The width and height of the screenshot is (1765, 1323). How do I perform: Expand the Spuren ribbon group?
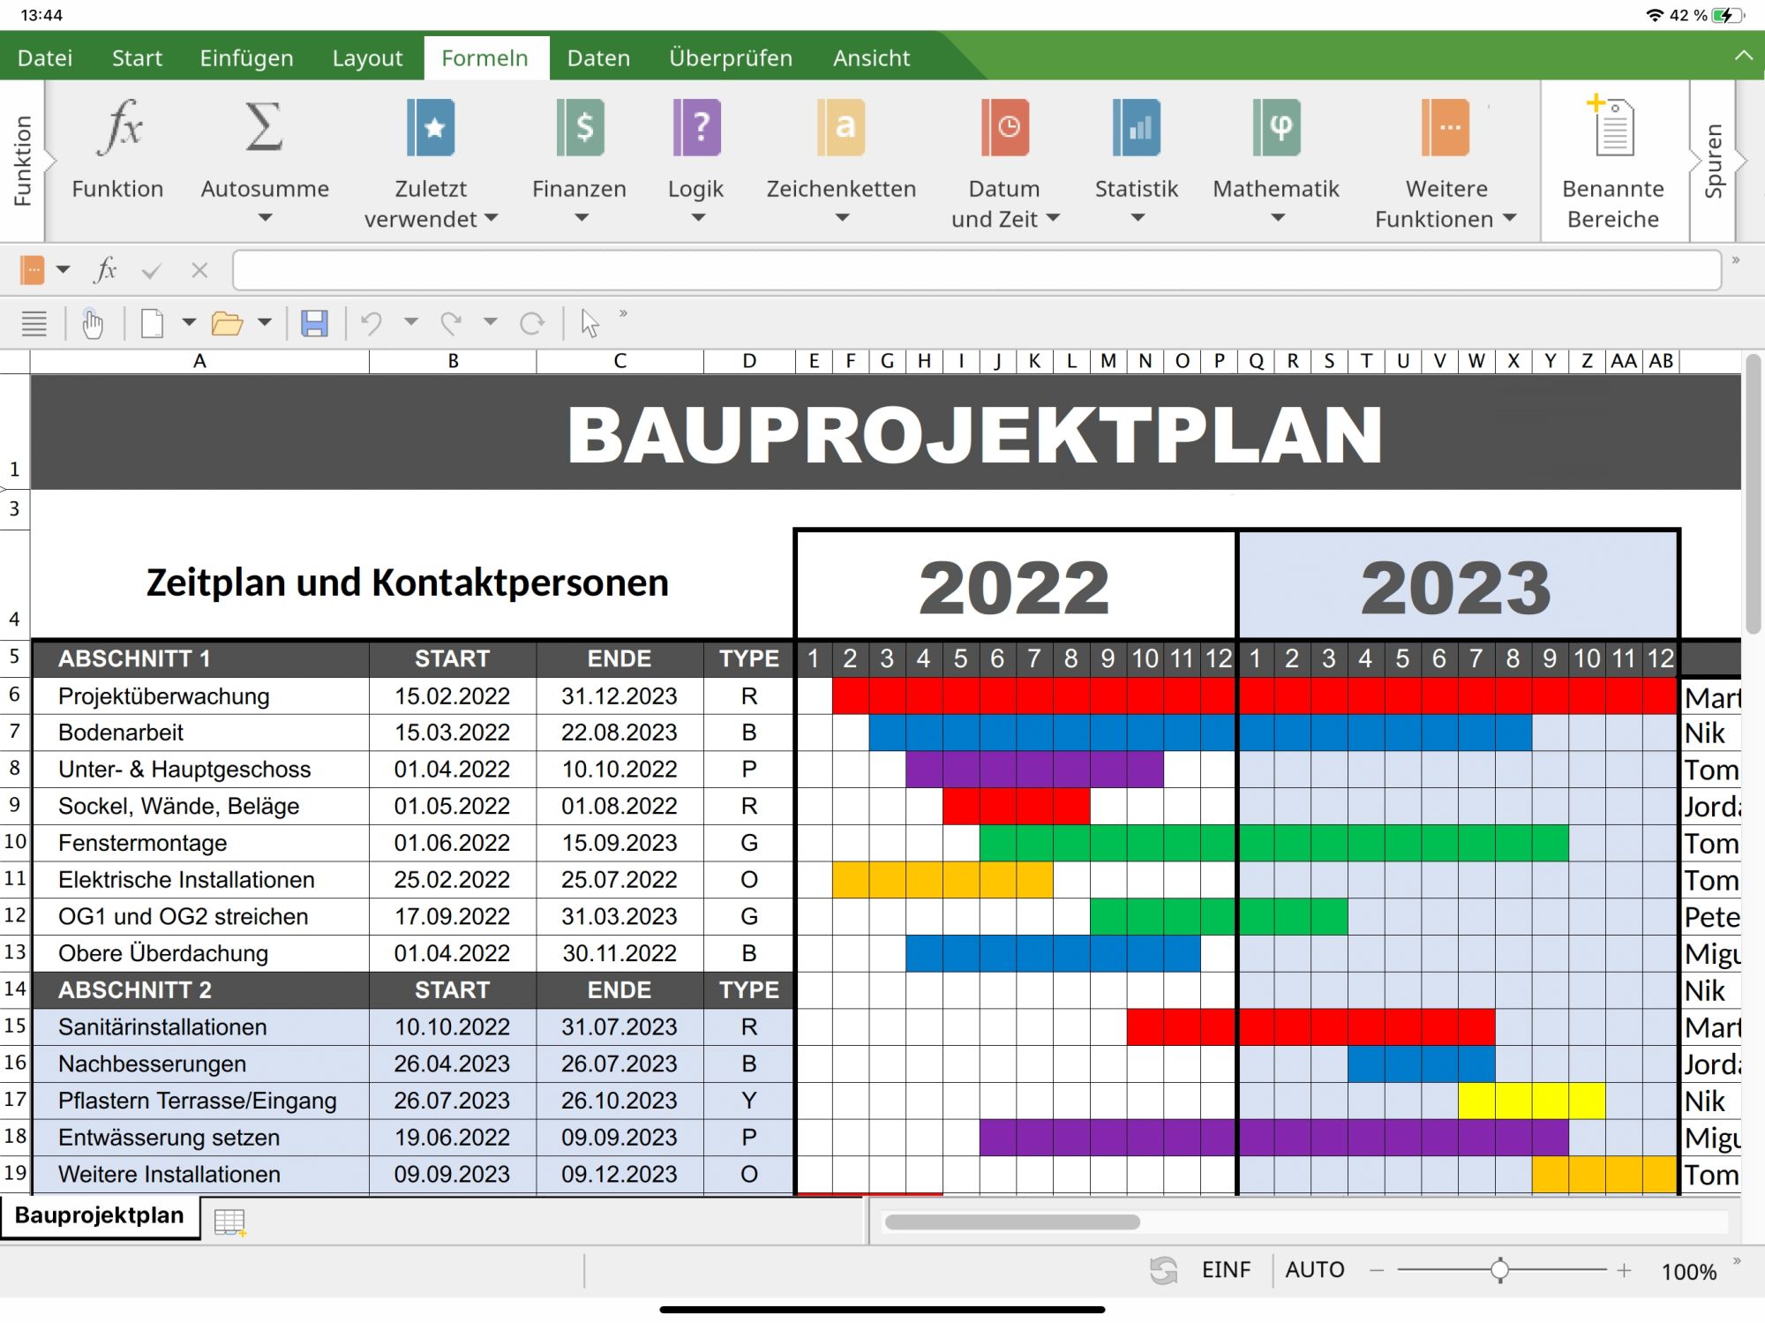[1714, 161]
